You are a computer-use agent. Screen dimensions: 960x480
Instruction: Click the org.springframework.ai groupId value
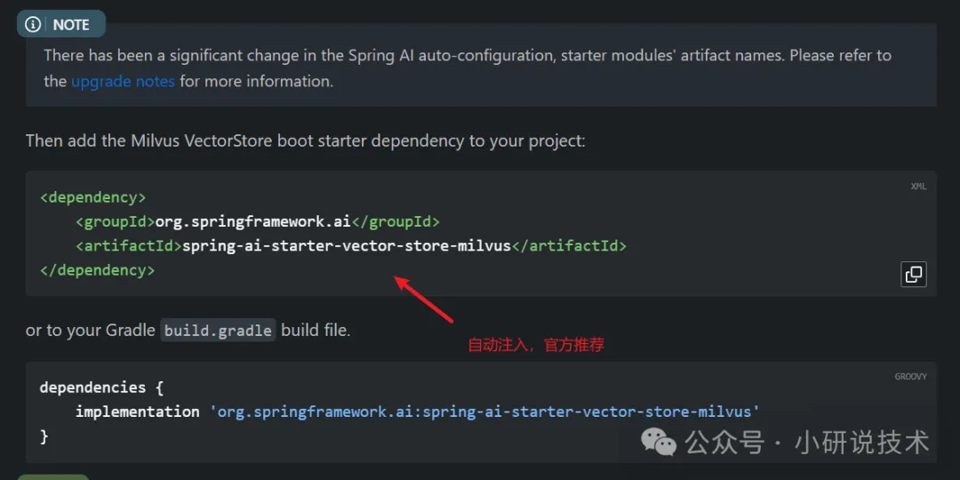click(x=252, y=221)
